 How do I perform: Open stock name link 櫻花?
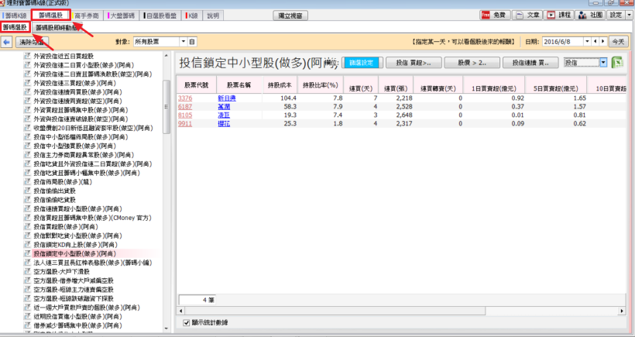click(x=224, y=123)
